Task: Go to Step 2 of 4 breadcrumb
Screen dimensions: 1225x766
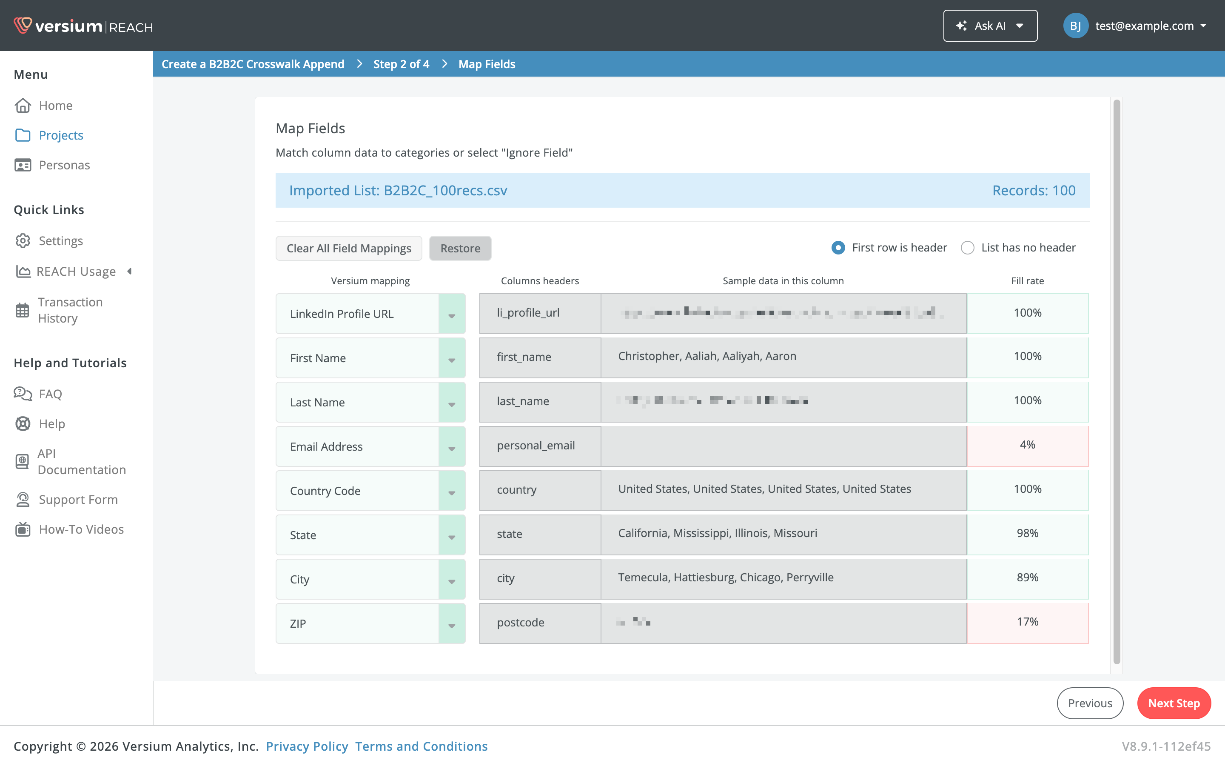Action: point(401,64)
